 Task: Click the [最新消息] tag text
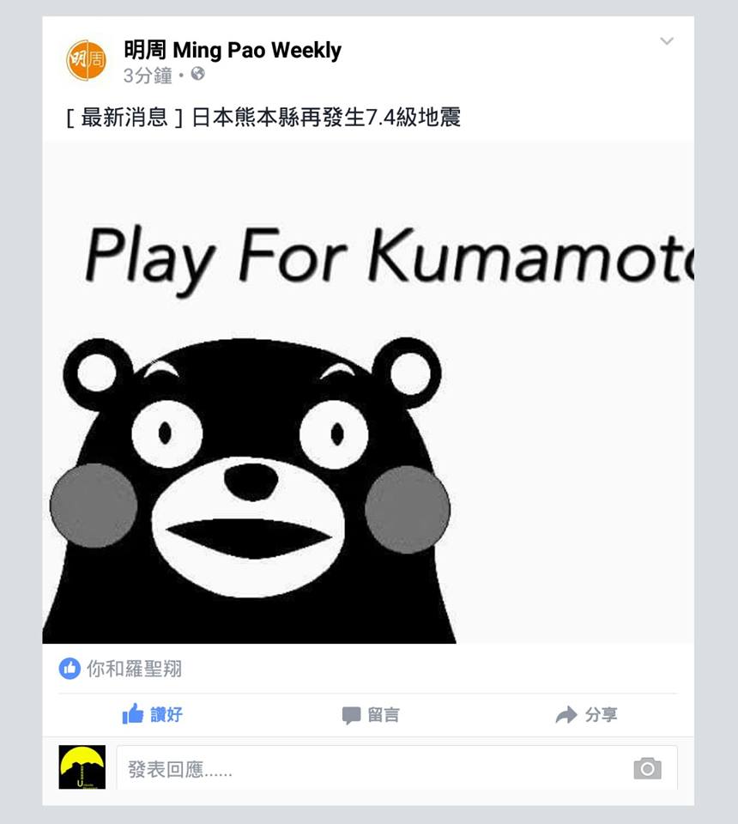(124, 118)
